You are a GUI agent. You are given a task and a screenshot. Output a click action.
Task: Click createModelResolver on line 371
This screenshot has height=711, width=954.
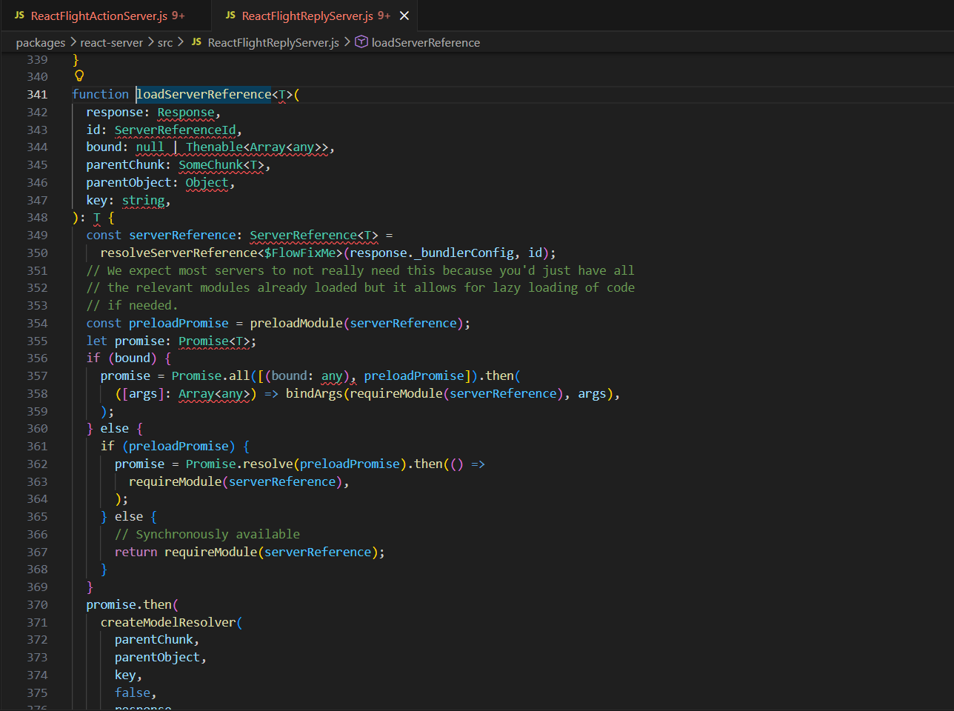click(168, 623)
